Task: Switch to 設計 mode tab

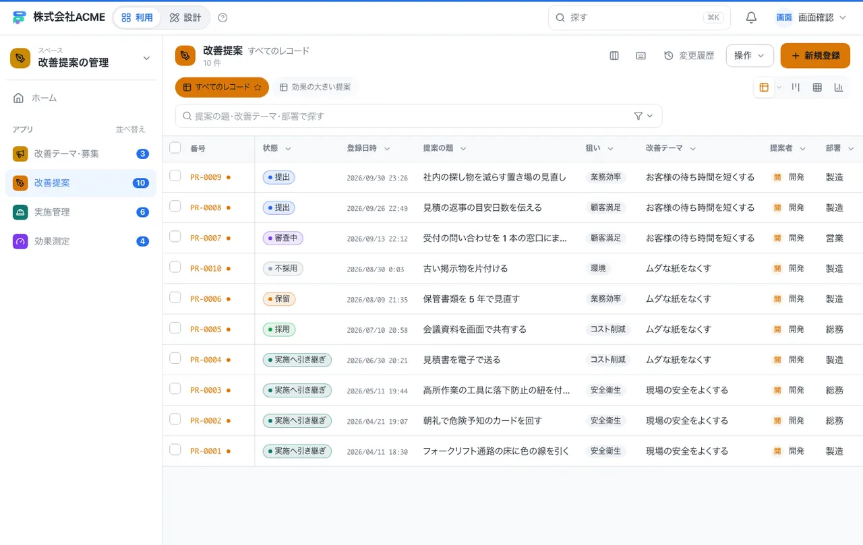Action: coord(185,18)
